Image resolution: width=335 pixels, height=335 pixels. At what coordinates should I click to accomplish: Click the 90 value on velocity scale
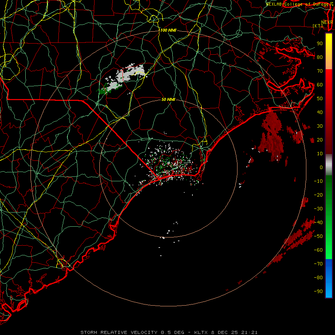(320, 44)
